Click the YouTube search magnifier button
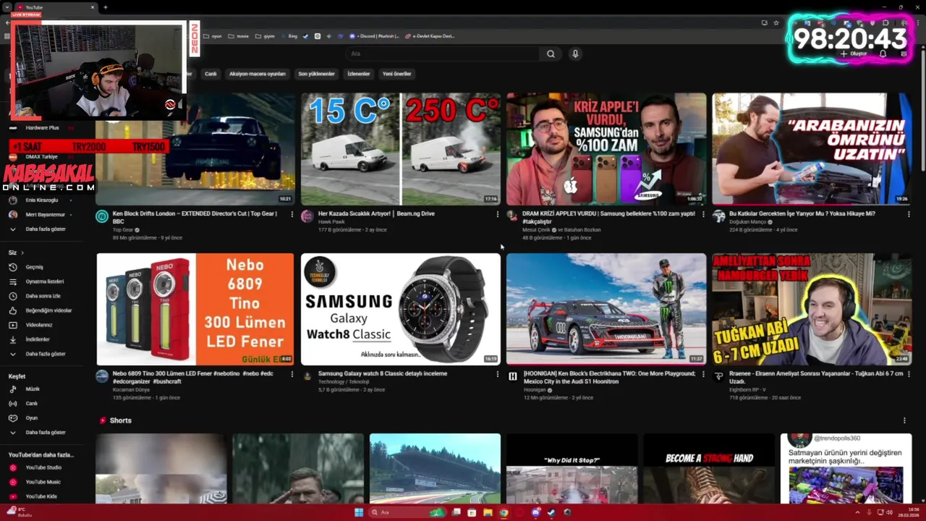 point(551,54)
